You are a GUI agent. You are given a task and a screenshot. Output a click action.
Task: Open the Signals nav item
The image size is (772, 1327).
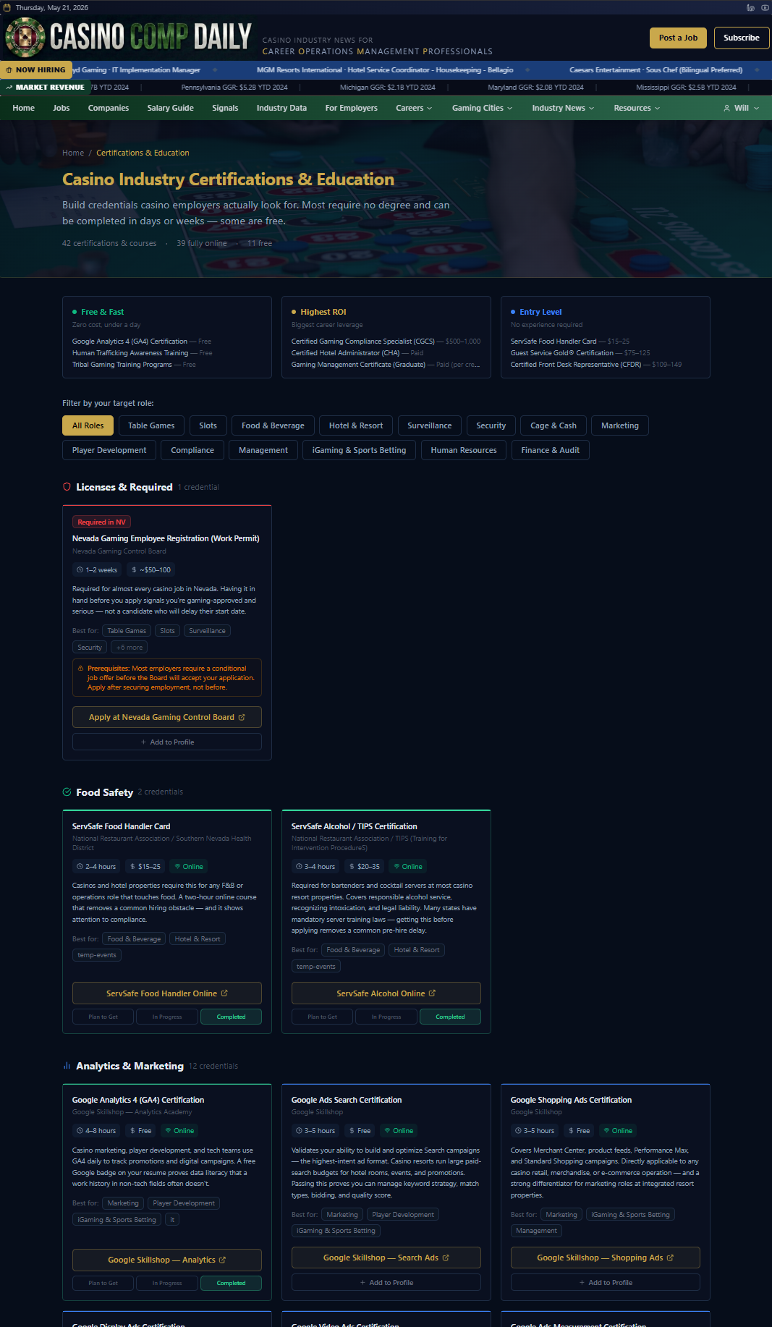[x=225, y=108]
